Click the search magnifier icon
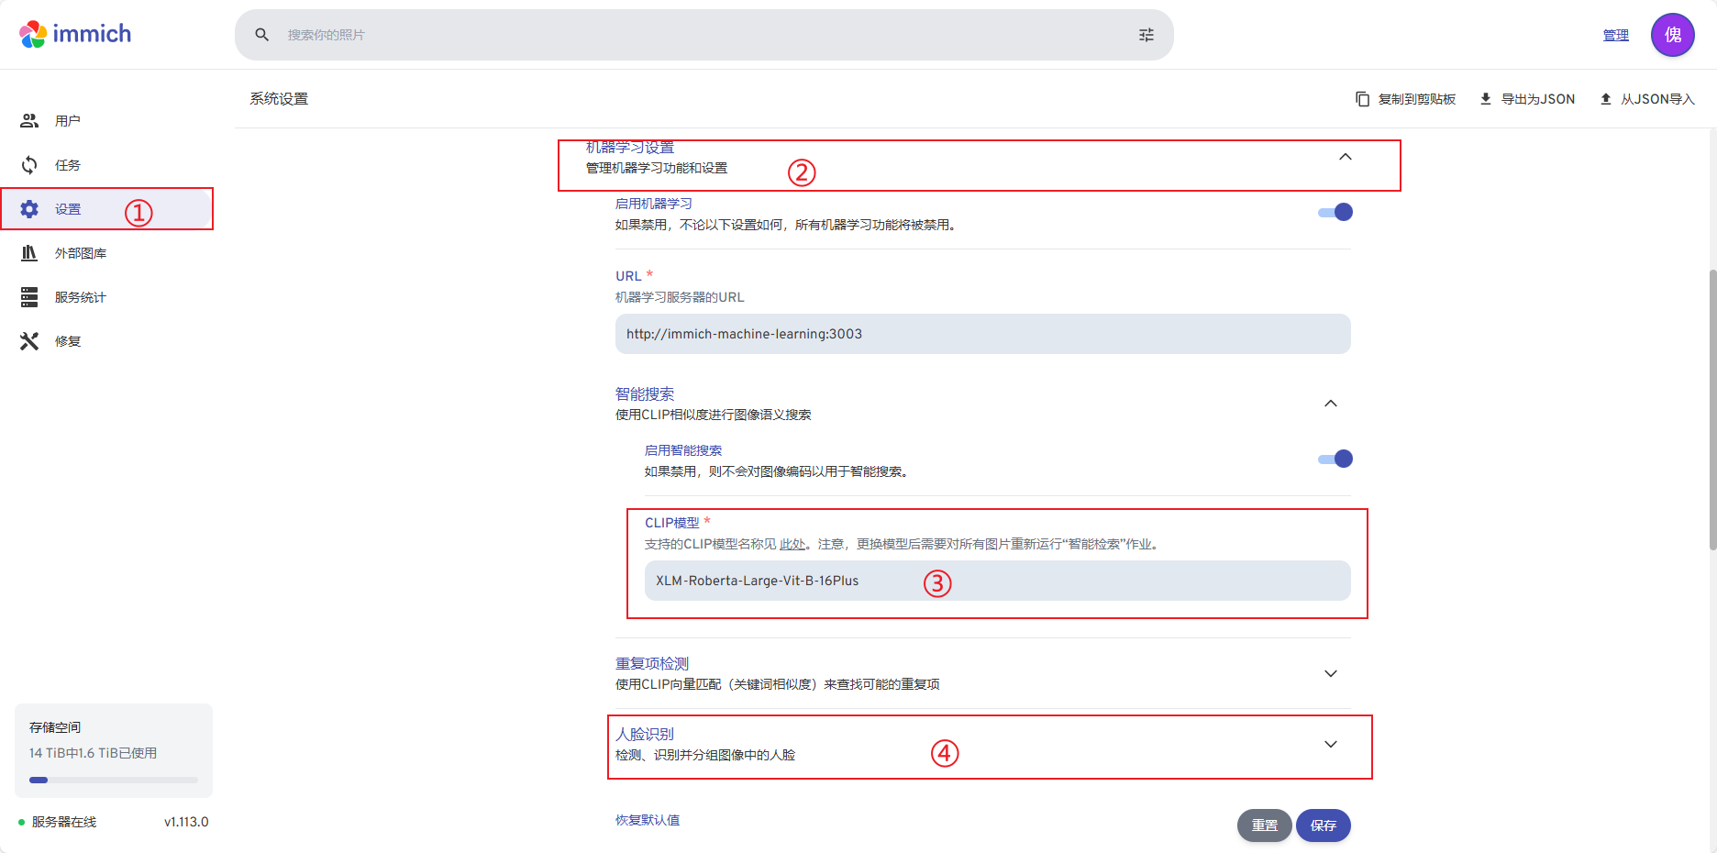Screen dimensions: 1717x853 coord(262,35)
